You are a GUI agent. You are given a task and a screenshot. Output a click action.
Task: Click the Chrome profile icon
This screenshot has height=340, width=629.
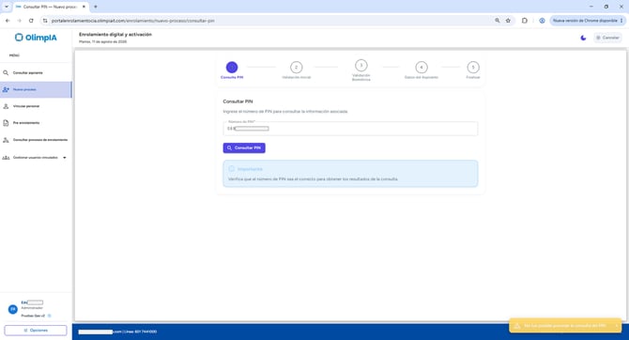pos(542,21)
